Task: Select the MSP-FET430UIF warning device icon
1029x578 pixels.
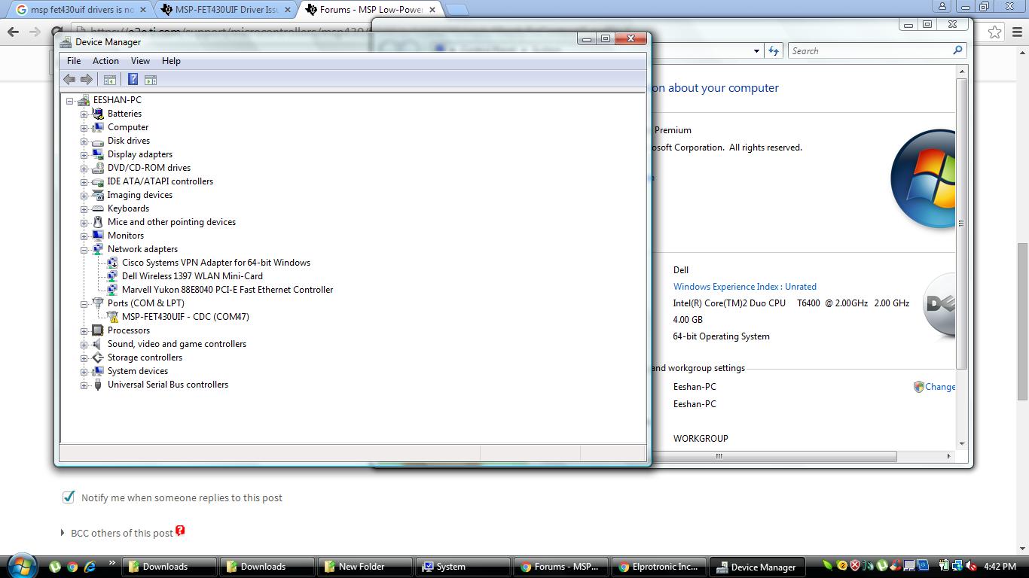Action: [x=112, y=317]
